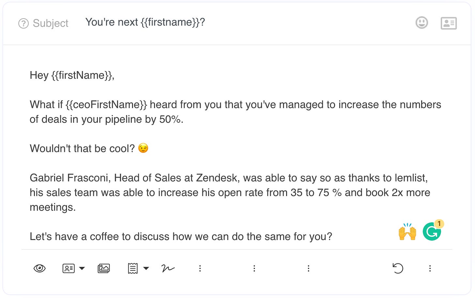
Task: Preview the email with the eye icon
Action: pyautogui.click(x=39, y=268)
